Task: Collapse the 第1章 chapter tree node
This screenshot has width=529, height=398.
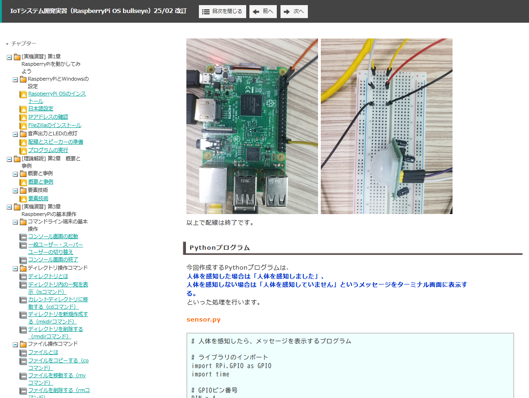Action: 9,57
